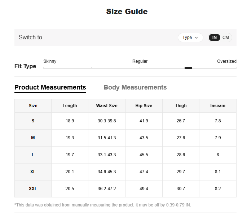Select the S size row label
Viewport: 247px width, 218px height.
tap(33, 121)
